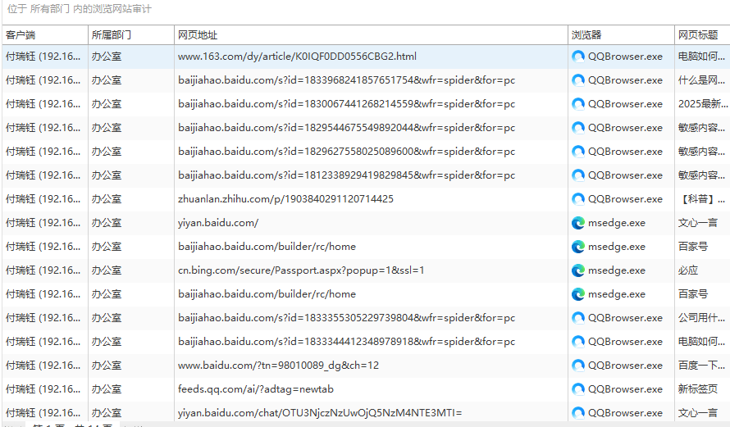Select the URL containing id=1829627558025089600
Screen dimensions: 730x427
click(x=346, y=152)
